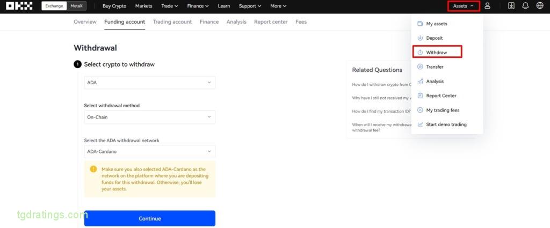Viewport: 550px width, 228px height.
Task: Switch to the Trading account tab
Action: point(172,21)
